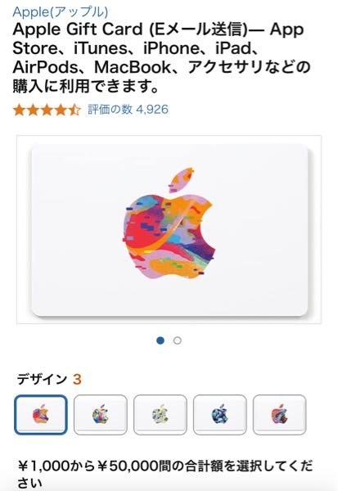Tap the large gift card product image
Screen dimensions: 338x491
[169, 229]
